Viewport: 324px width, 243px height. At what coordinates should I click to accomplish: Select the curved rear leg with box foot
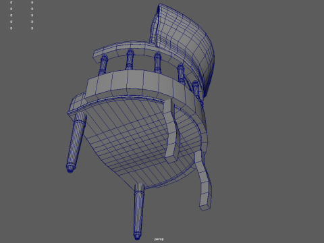(204, 181)
